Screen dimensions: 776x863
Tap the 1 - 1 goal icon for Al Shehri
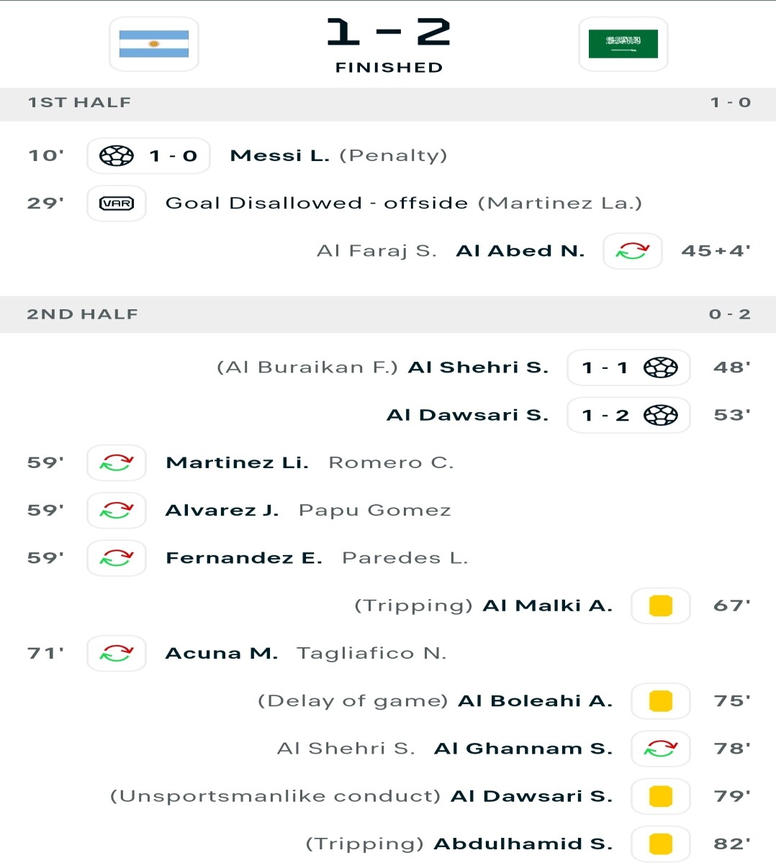pyautogui.click(x=661, y=367)
